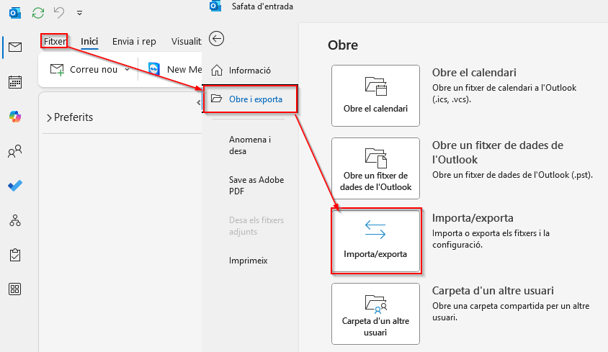The height and width of the screenshot is (352, 608).
Task: Open the Fitxer menu tab
Action: coord(55,42)
